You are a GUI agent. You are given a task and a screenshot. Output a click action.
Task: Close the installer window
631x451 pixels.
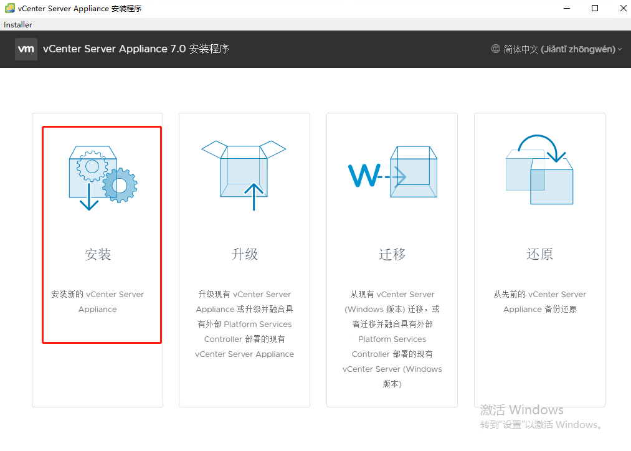pyautogui.click(x=623, y=8)
